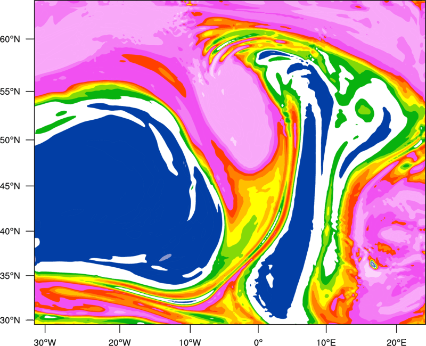Click the 20°W longitude label
Image resolution: width=426 pixels, height=346 pixels.
coord(119,342)
